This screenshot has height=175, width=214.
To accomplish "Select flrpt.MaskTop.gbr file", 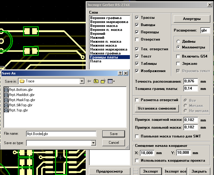I will [19, 100].
